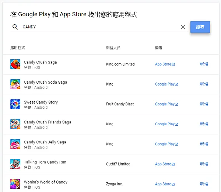This screenshot has width=221, height=192.
Task: Add Candy Crush Jelly Saga using 新增
Action: pyautogui.click(x=204, y=144)
